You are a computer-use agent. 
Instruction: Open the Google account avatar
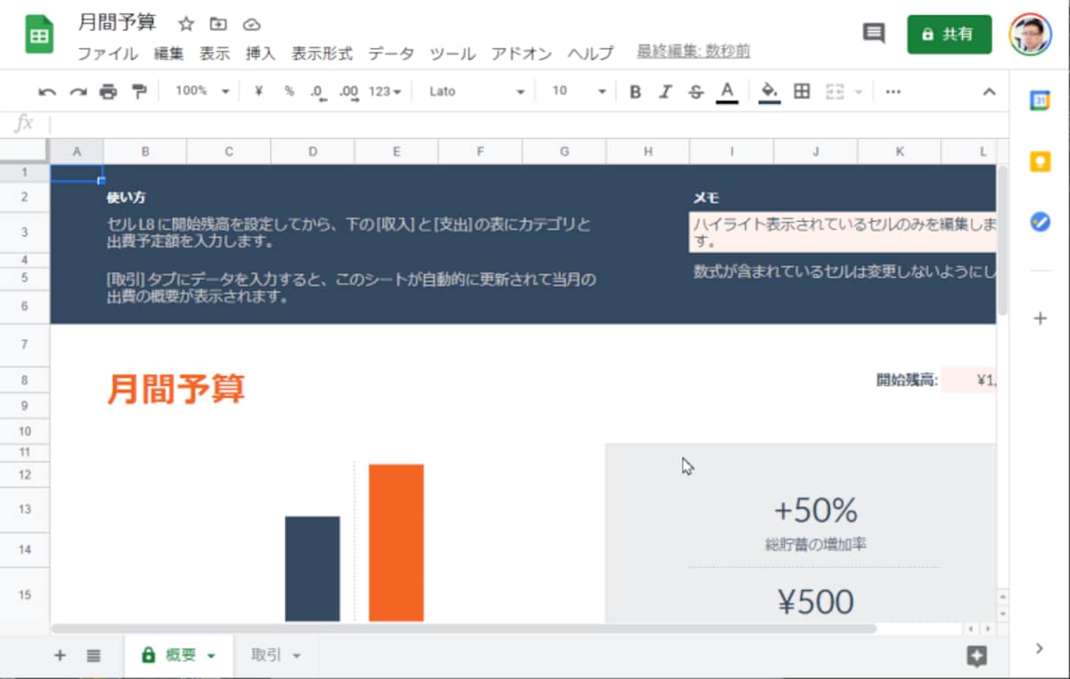tap(1030, 35)
